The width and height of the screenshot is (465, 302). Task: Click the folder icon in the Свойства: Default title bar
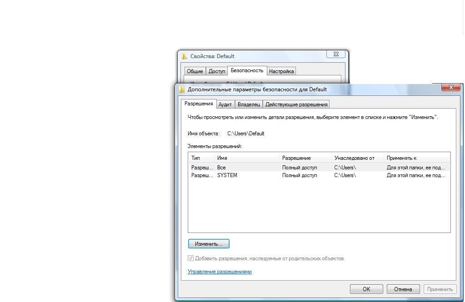click(184, 56)
